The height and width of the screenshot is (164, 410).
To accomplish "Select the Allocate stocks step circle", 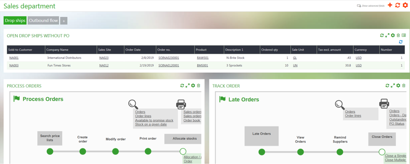I will coord(183,151).
